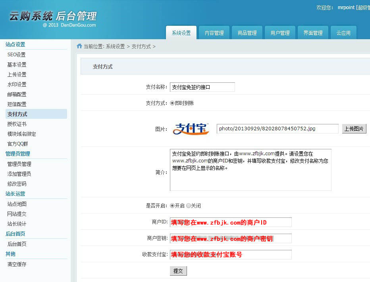Image resolution: width=370 pixels, height=282 pixels.
Task: Click the mrpoint username in header
Action: click(x=346, y=8)
